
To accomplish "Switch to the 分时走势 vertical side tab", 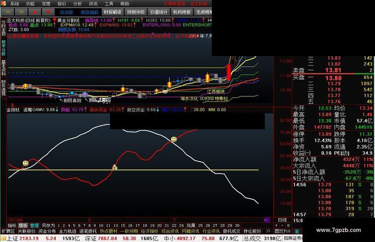I will pos(3,28).
